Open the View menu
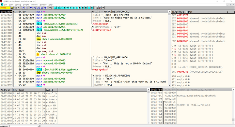The image size is (235, 127). tap(11, 5)
